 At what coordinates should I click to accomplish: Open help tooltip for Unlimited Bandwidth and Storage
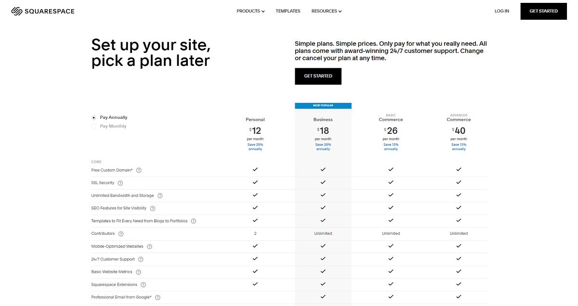160,196
